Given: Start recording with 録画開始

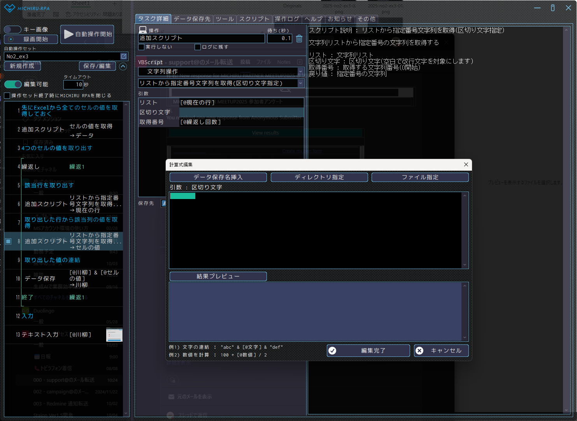Looking at the screenshot, I should coord(31,39).
